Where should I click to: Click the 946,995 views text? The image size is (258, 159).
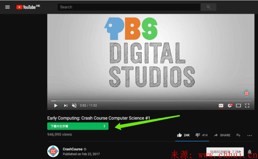(x=59, y=134)
